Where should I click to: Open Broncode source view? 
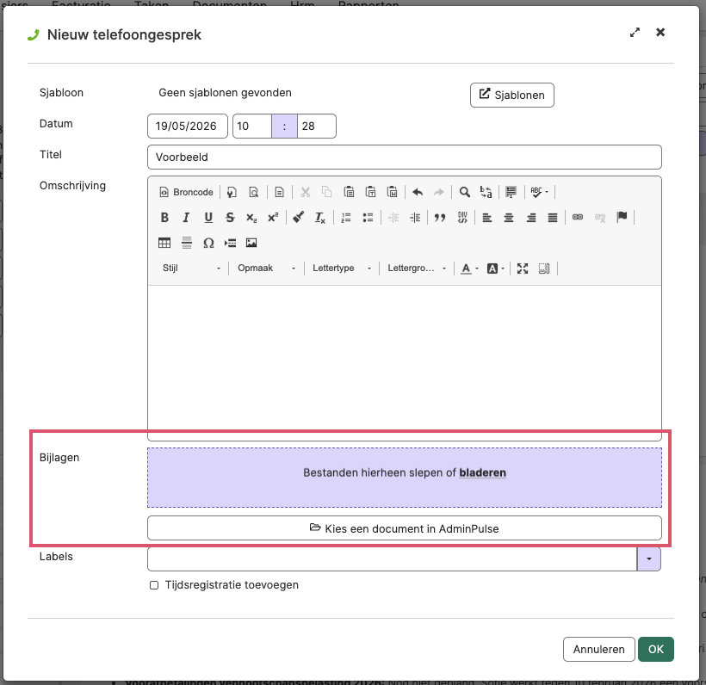click(187, 192)
